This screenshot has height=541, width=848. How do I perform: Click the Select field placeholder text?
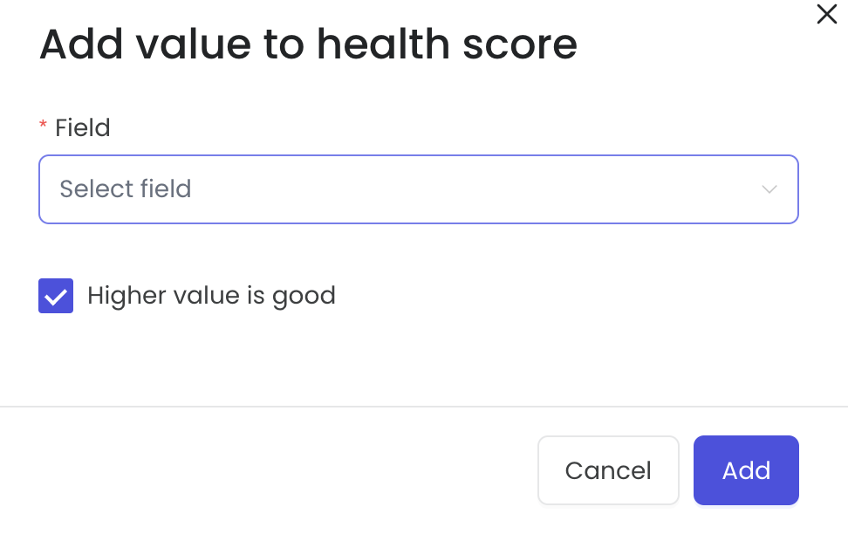click(126, 189)
